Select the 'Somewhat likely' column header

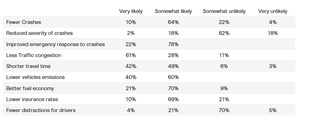pos(173,11)
